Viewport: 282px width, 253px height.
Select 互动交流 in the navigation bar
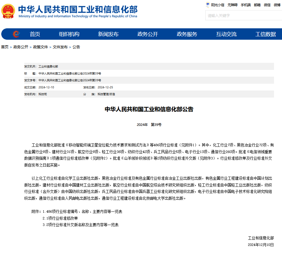coord(226,34)
